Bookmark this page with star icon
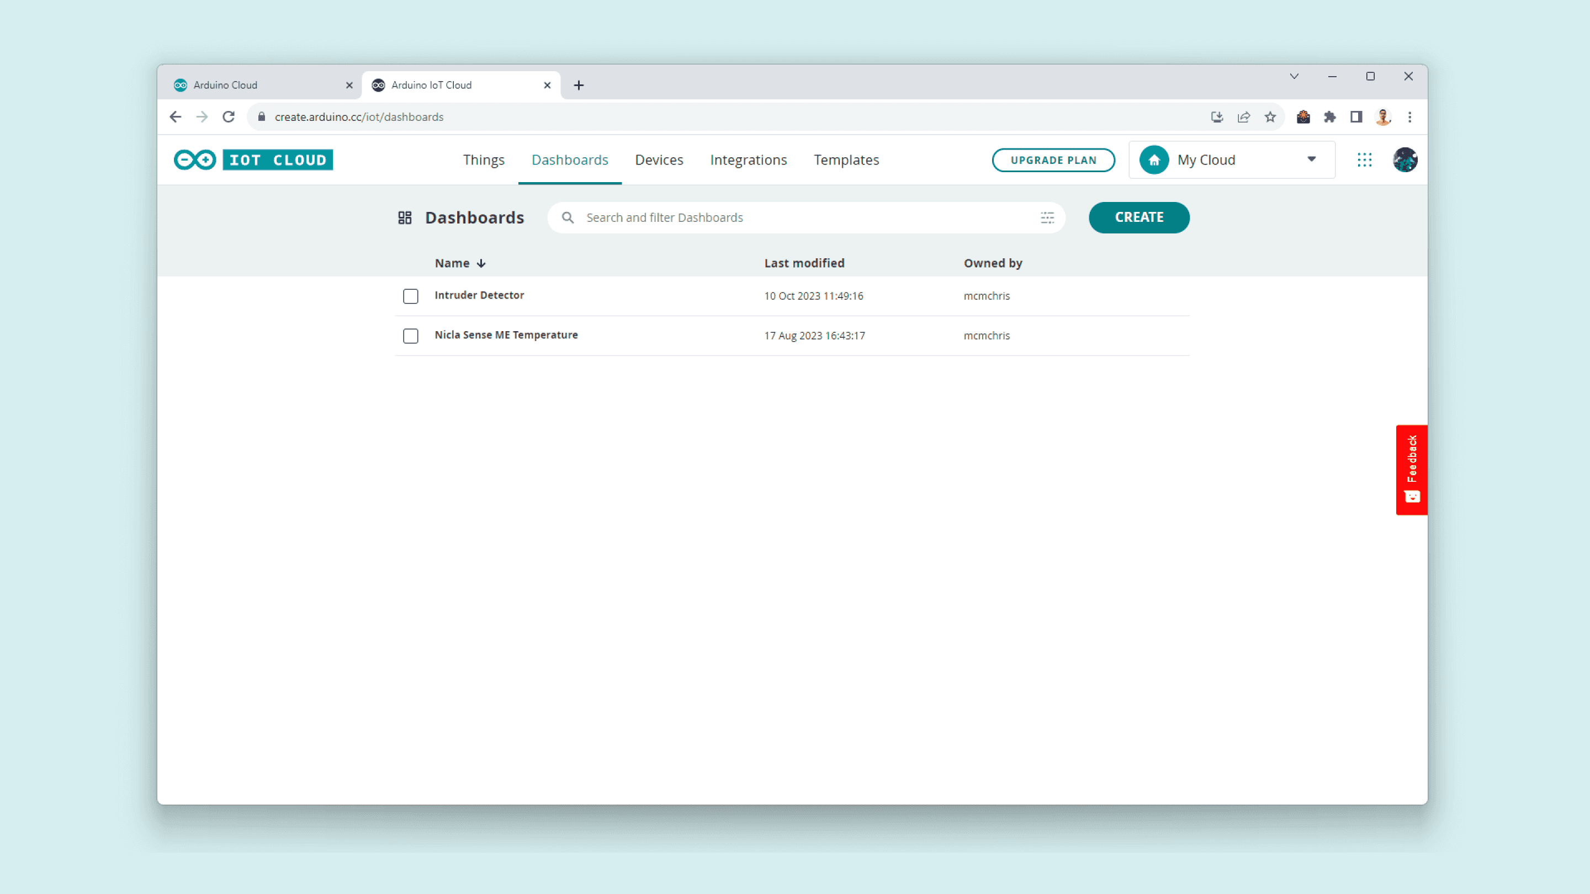 [x=1270, y=117]
